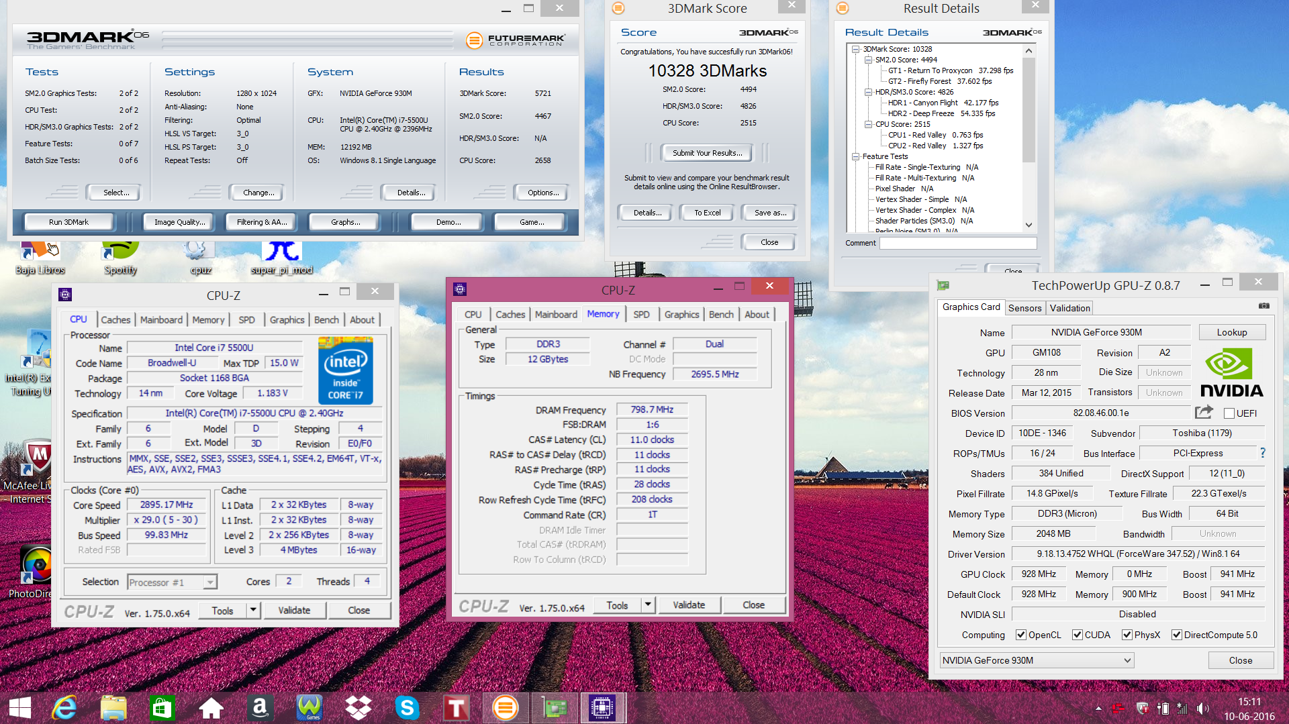1289x724 pixels.
Task: Open the Spotify desktop shortcut
Action: tap(120, 258)
